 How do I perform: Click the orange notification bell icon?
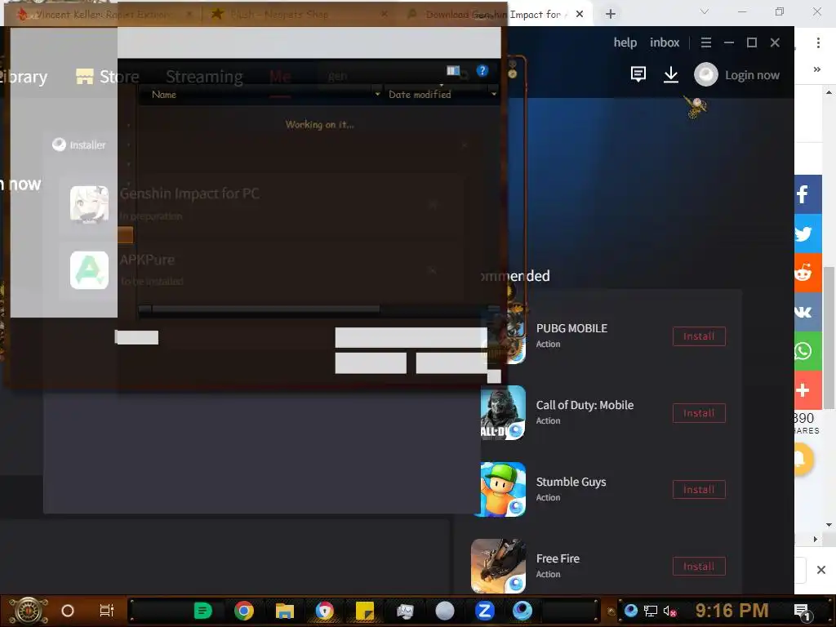pos(803,459)
